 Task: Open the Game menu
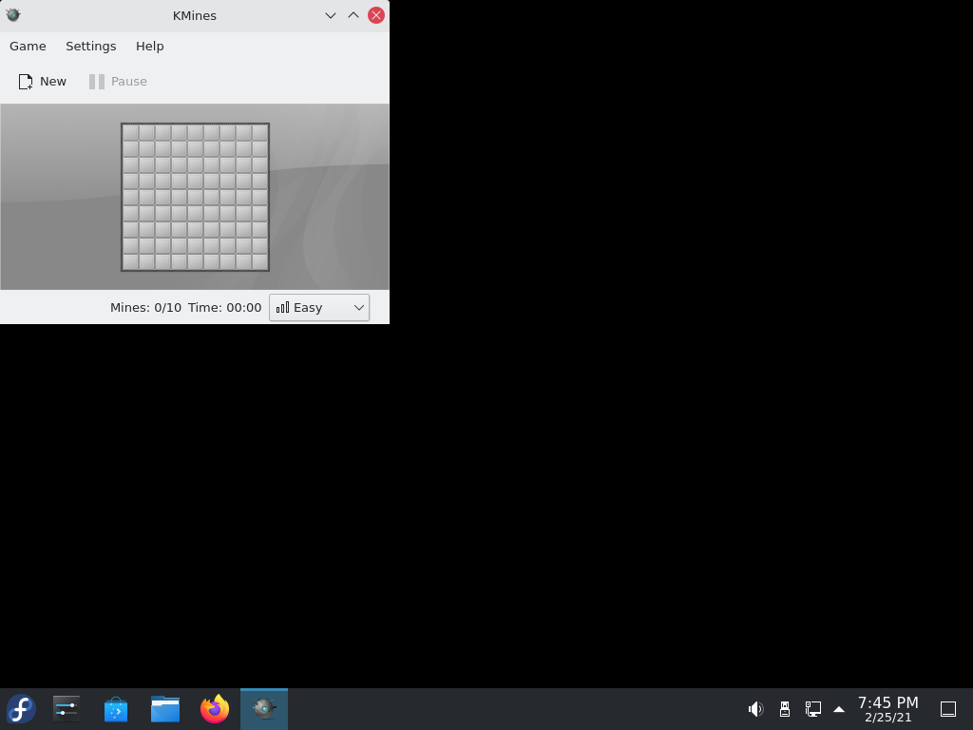[x=28, y=47]
